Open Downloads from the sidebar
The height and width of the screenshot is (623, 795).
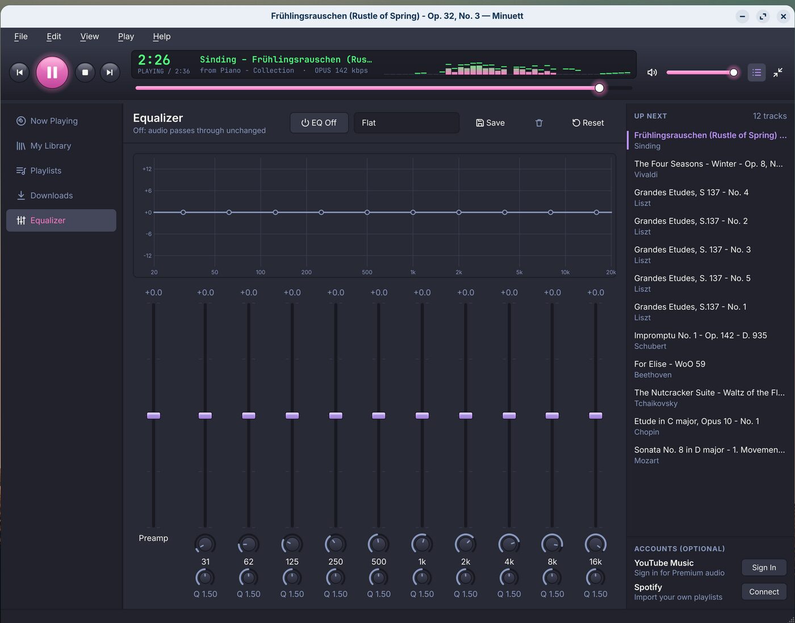pos(61,195)
